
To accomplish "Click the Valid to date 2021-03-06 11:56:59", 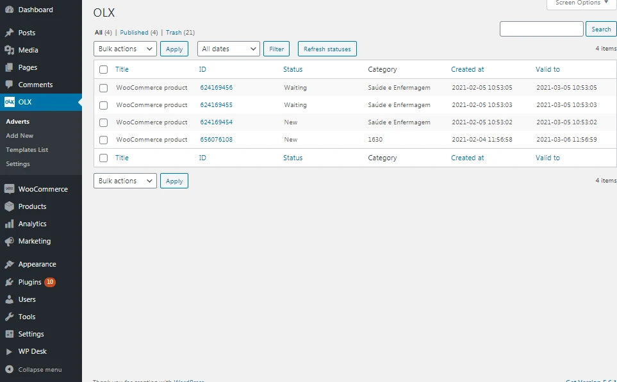I will point(566,140).
